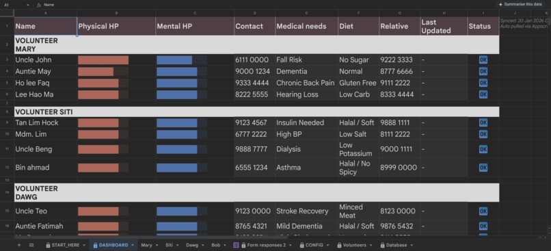This screenshot has width=551, height=251.
Task: Select the Halal / No Spicy cell
Action: click(358, 168)
